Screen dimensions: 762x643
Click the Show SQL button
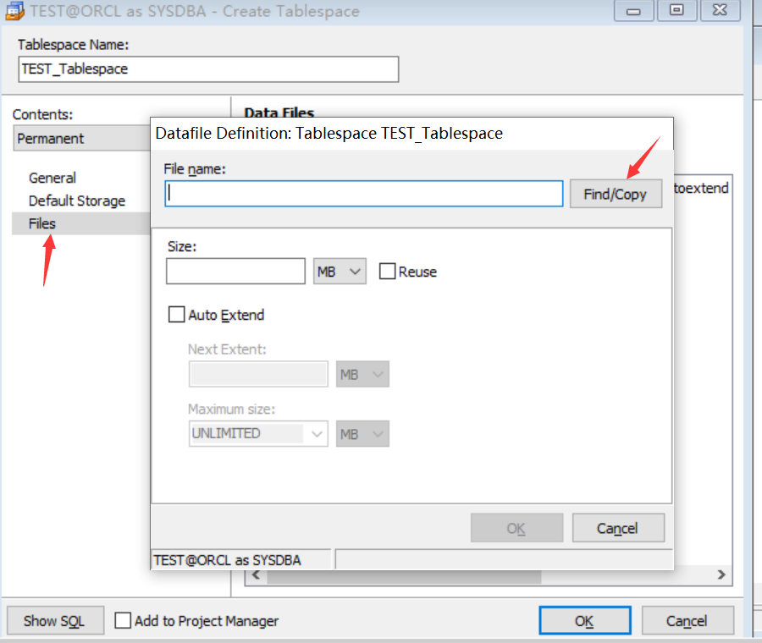coord(55,620)
